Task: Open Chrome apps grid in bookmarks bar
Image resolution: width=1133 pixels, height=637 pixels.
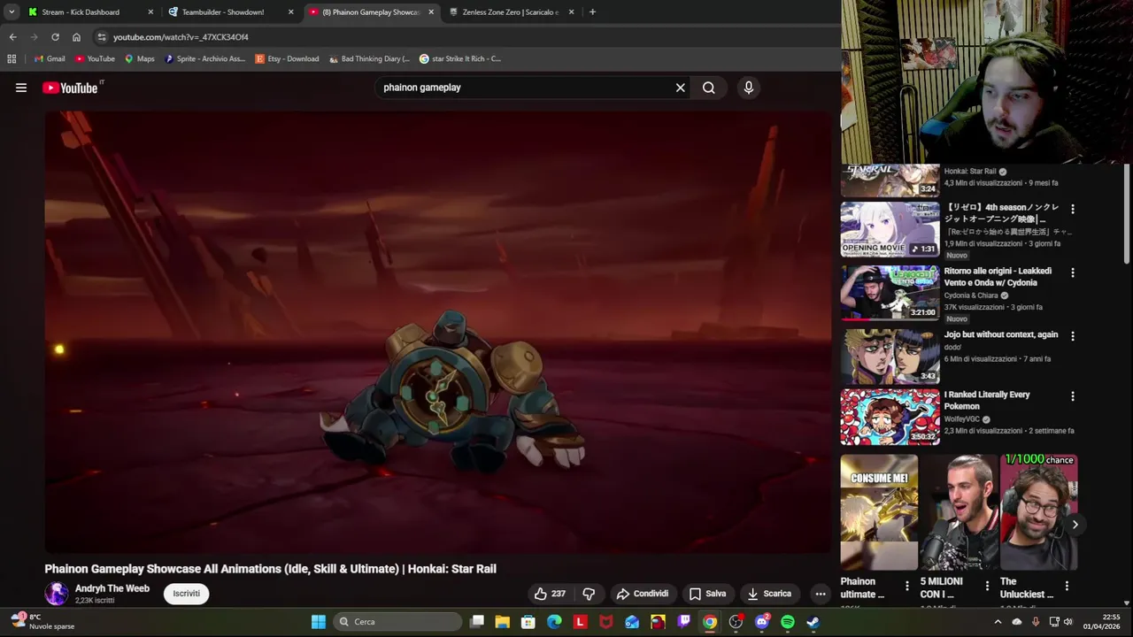Action: [12, 58]
